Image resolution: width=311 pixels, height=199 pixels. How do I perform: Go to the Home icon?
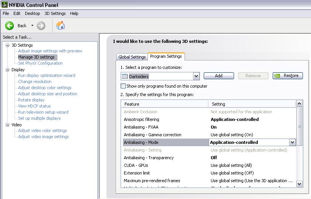(61, 25)
